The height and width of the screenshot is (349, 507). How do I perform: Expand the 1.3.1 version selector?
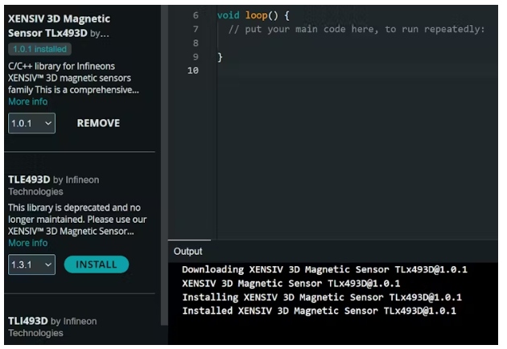(31, 265)
